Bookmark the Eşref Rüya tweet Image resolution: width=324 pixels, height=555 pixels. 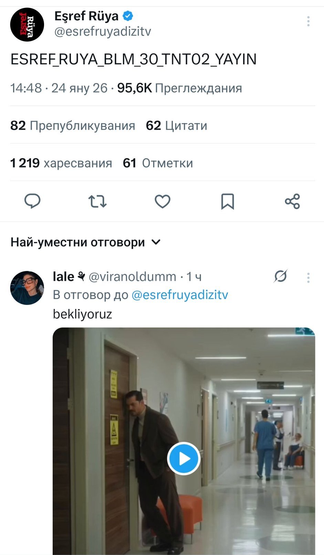227,201
